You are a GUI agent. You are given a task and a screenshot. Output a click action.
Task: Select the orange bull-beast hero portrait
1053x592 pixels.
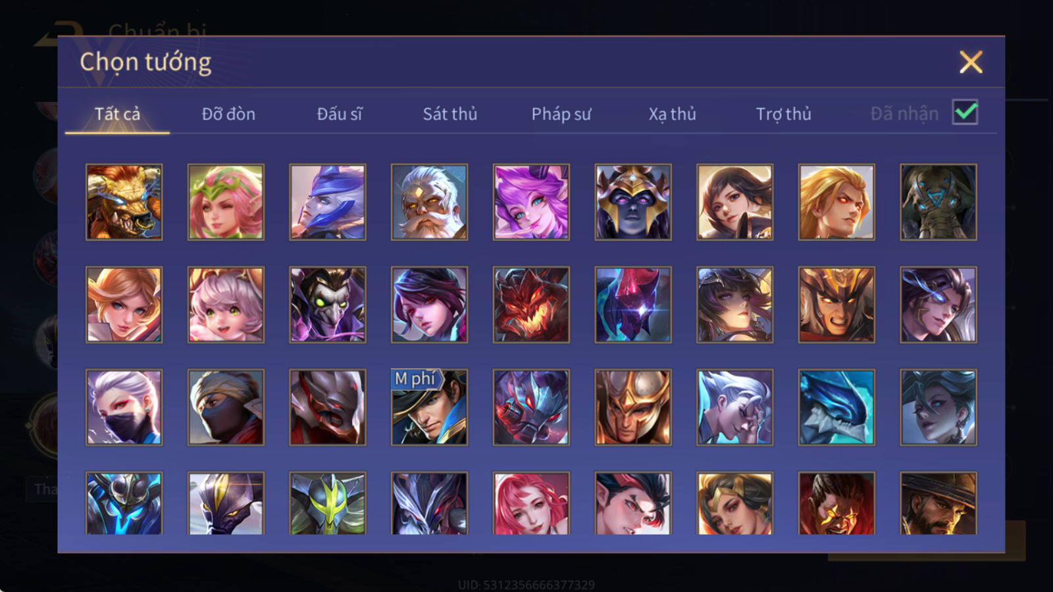(x=124, y=202)
